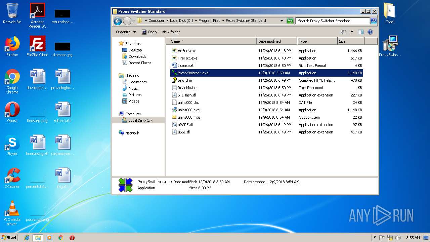Select Music under Libraries

coord(133,88)
